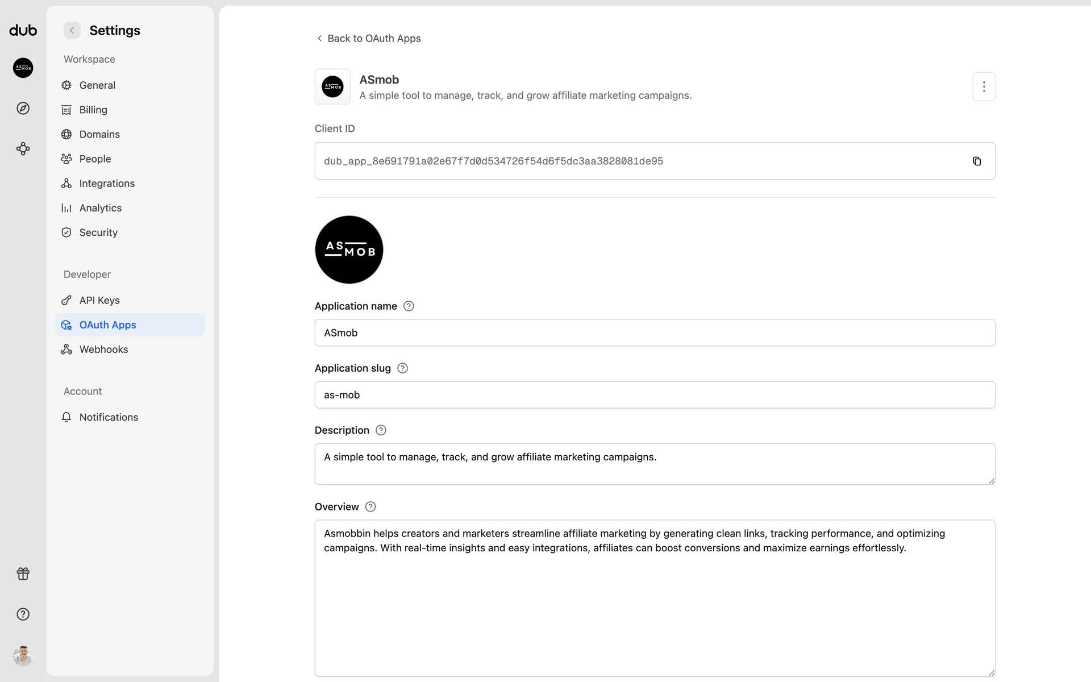This screenshot has width=1091, height=682.
Task: Open the API Keys settings page
Action: [x=99, y=301]
